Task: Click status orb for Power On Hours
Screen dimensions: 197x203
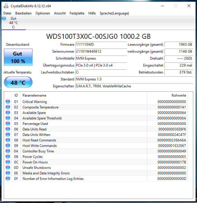Action: tap(8, 162)
